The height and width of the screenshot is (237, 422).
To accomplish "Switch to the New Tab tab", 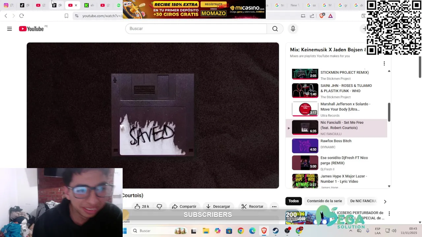I will click(294, 5).
